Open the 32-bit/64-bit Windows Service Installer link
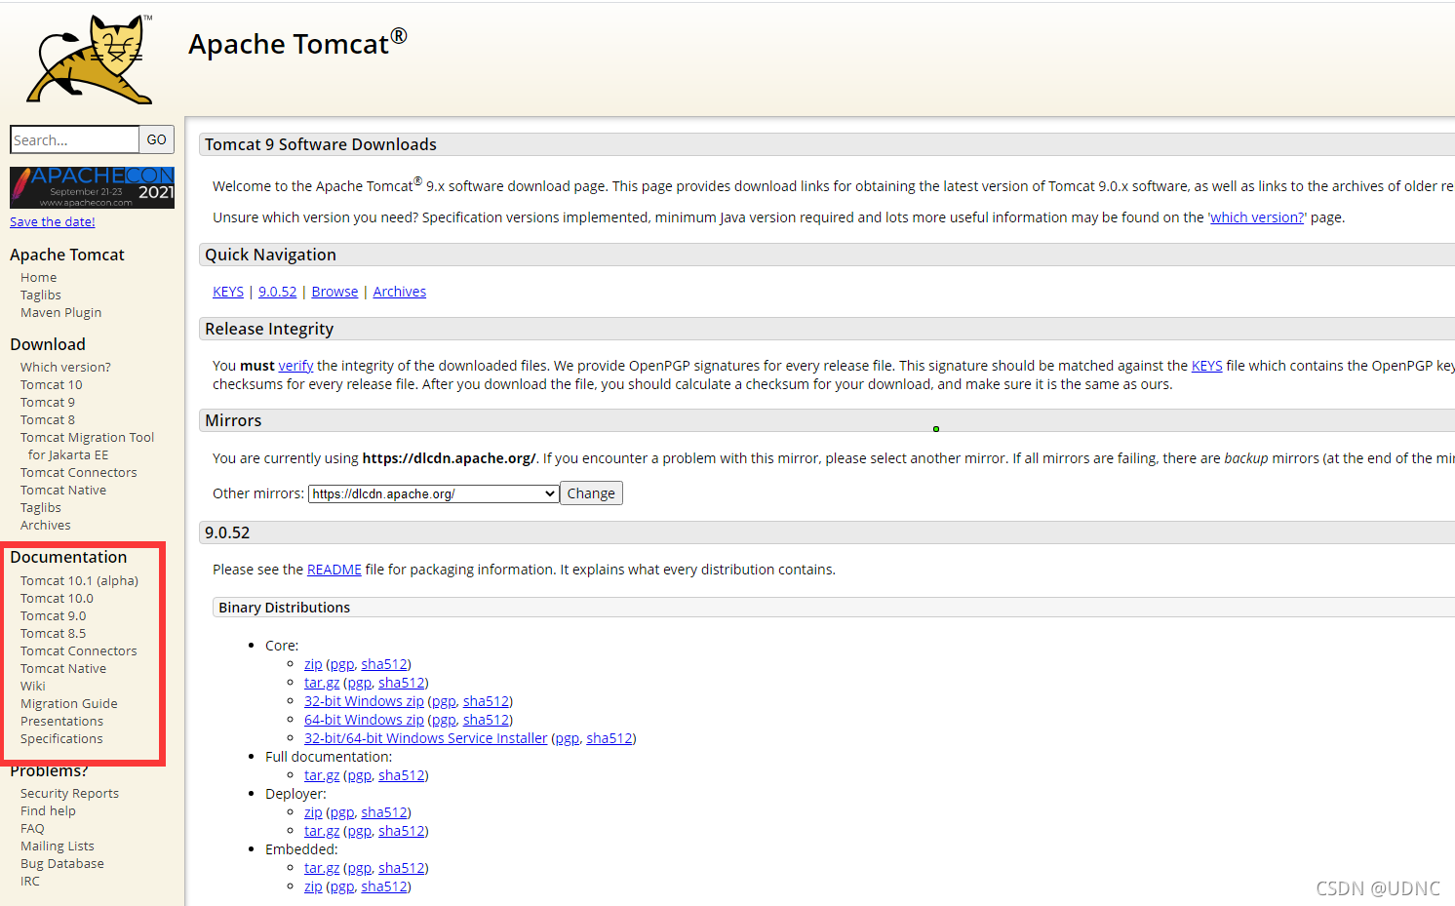Screen dimensions: 1455x906 [425, 737]
